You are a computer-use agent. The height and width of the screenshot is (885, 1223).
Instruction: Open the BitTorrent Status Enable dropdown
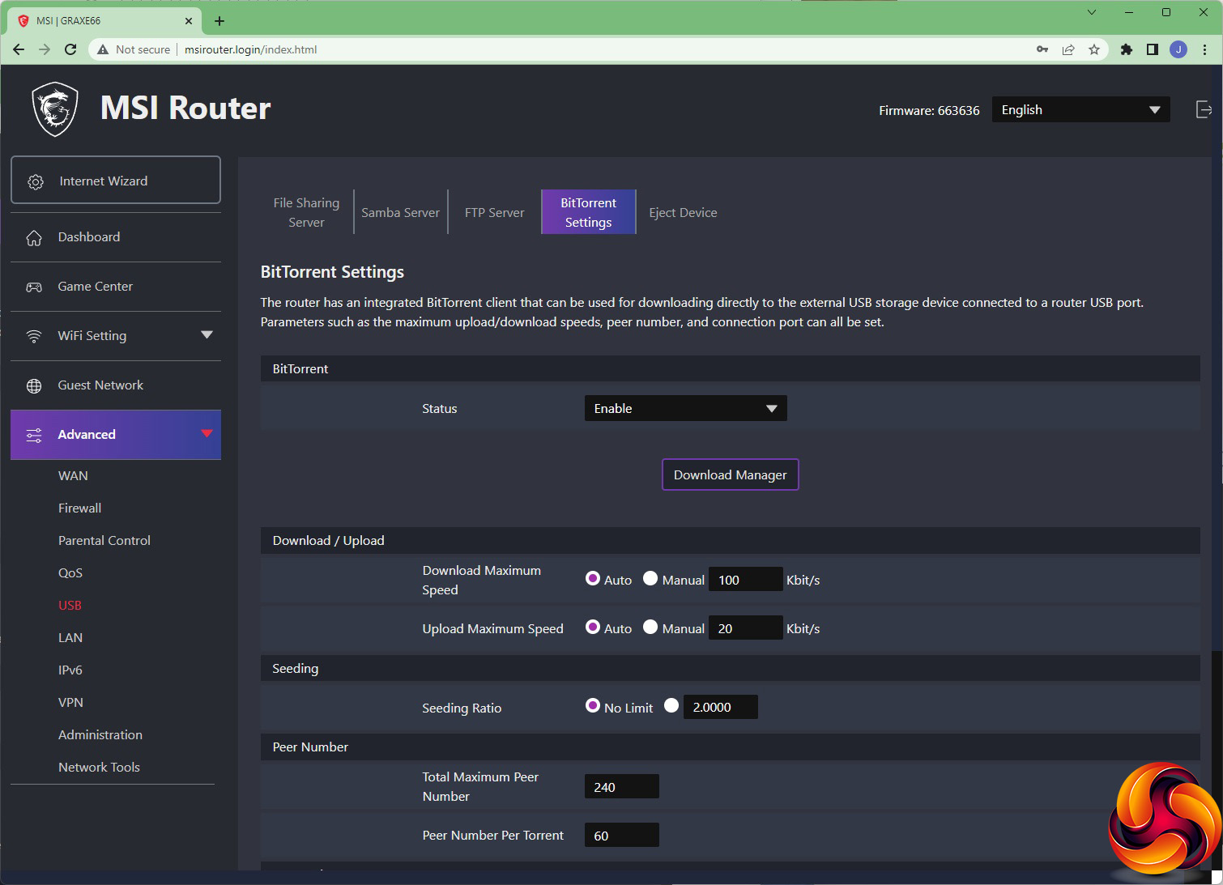coord(685,408)
